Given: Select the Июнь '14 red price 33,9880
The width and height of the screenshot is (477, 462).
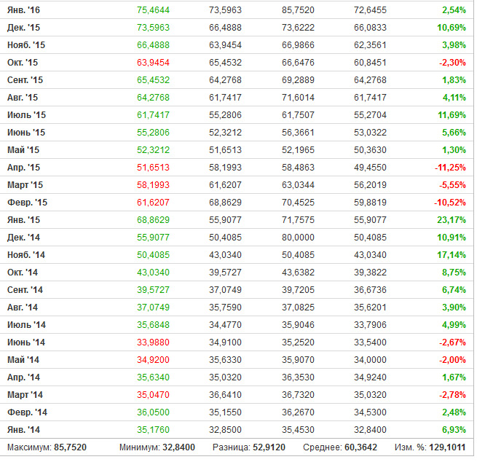Looking at the screenshot, I should pyautogui.click(x=153, y=342).
